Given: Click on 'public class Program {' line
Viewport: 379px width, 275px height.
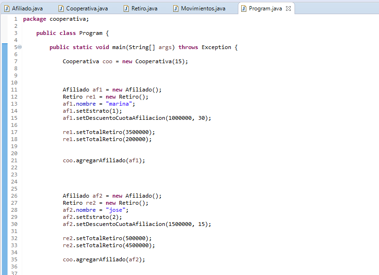Looking at the screenshot, I should (73, 33).
